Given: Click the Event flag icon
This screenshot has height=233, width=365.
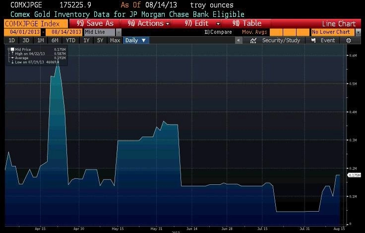Looking at the screenshot, I should point(313,41).
